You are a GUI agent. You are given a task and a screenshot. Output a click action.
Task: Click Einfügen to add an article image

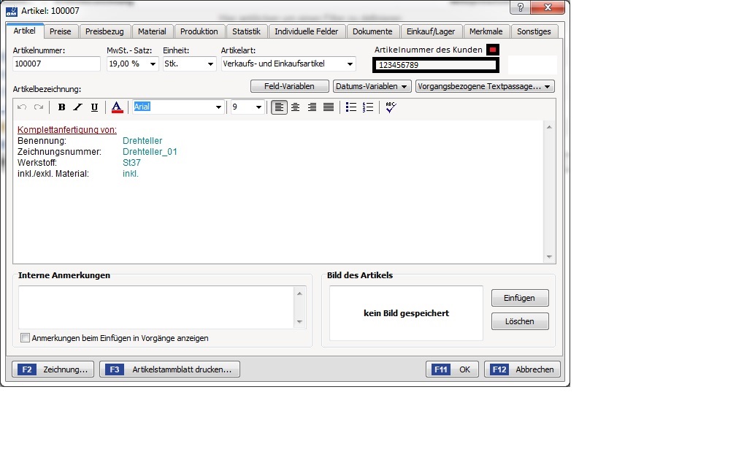coord(520,298)
